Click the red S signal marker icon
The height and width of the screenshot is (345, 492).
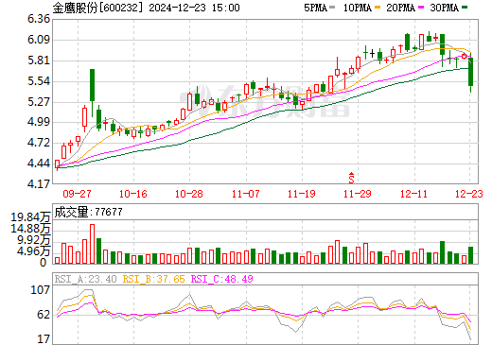pyautogui.click(x=351, y=178)
